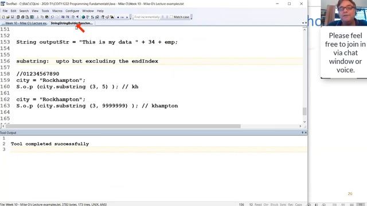
Task: Click the Replace toolbar icon
Action: pyautogui.click(x=107, y=17)
